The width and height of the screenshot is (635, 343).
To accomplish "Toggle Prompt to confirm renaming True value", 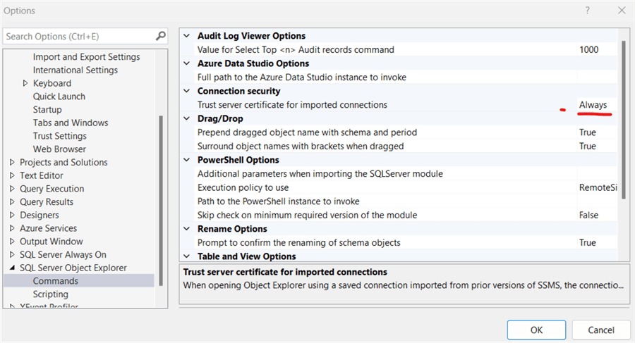I will point(587,242).
